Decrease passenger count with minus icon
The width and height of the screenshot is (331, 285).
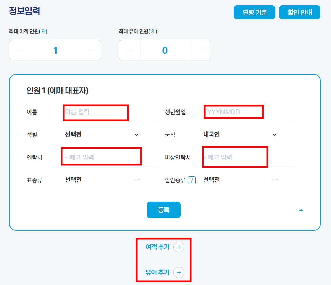(x=19, y=50)
